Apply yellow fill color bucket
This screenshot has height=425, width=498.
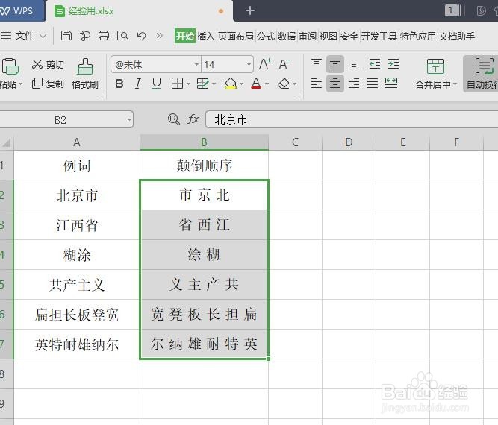point(231,84)
